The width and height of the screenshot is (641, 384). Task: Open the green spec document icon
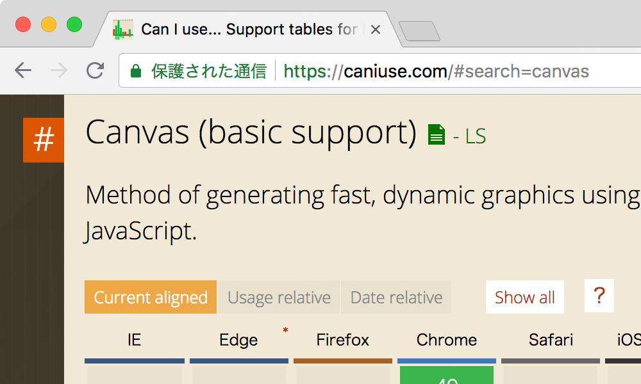tap(436, 134)
